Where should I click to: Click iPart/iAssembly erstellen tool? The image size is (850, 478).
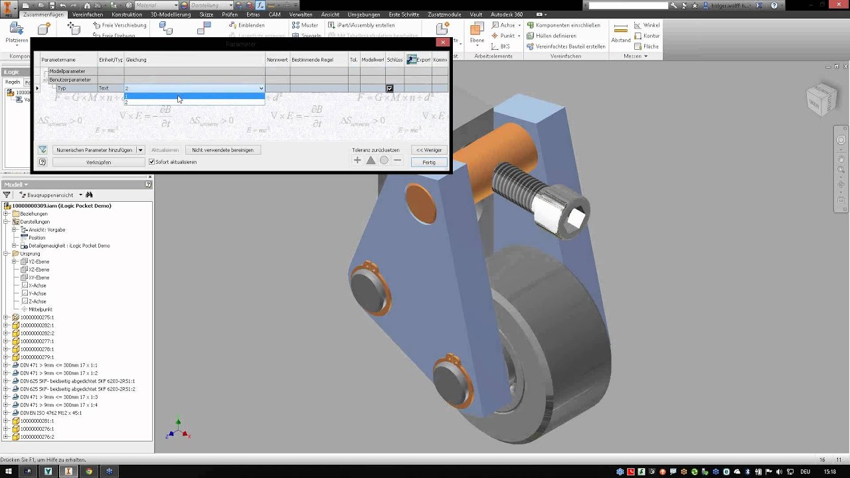coord(361,25)
